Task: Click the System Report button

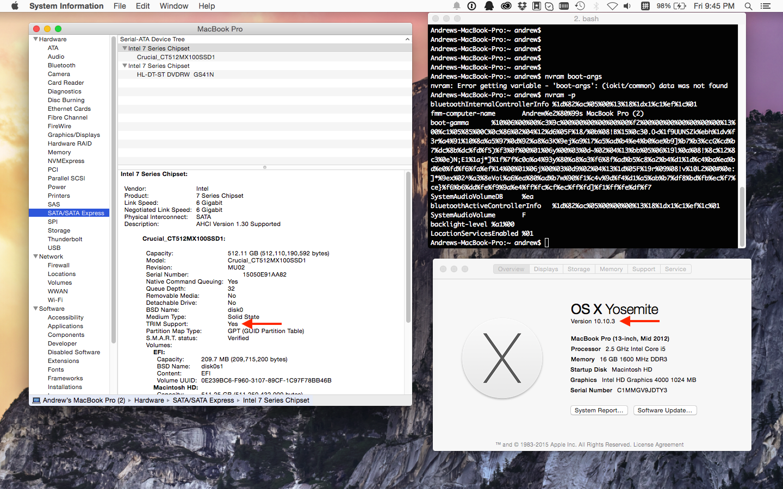Action: (599, 410)
